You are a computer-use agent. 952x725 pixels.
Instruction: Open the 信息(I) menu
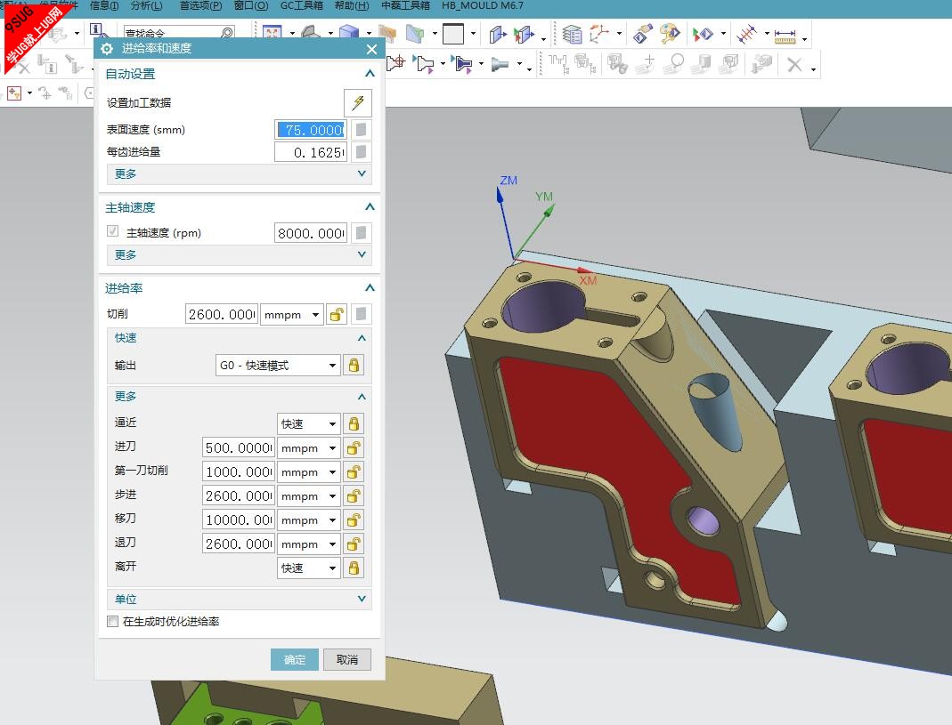pos(104,6)
